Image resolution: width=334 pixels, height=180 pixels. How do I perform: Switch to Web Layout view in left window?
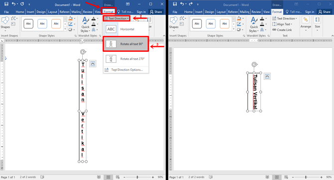[x=118, y=177]
